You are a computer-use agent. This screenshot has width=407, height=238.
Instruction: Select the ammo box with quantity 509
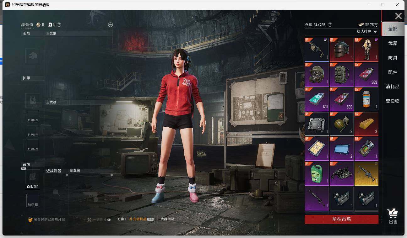click(342, 99)
